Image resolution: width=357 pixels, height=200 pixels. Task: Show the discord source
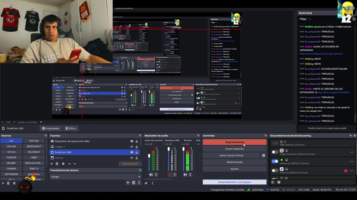(x=132, y=158)
